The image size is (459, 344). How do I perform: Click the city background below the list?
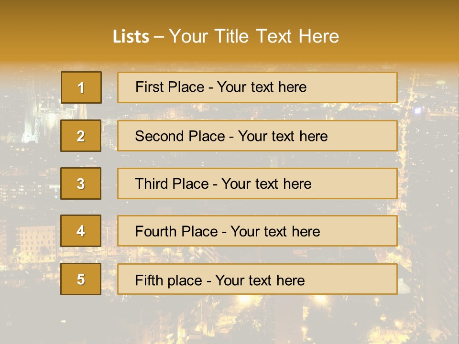(x=229, y=320)
